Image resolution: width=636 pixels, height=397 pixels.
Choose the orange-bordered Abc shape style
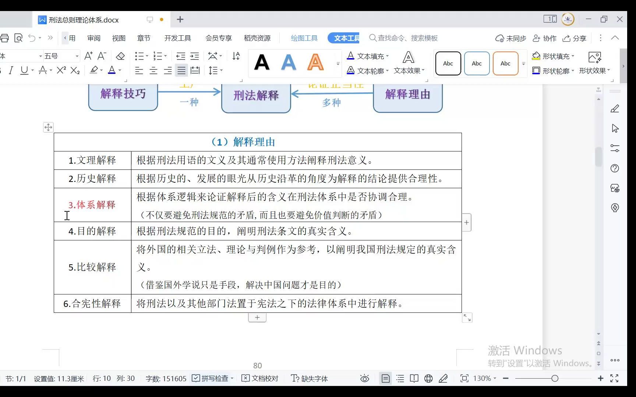tap(505, 63)
